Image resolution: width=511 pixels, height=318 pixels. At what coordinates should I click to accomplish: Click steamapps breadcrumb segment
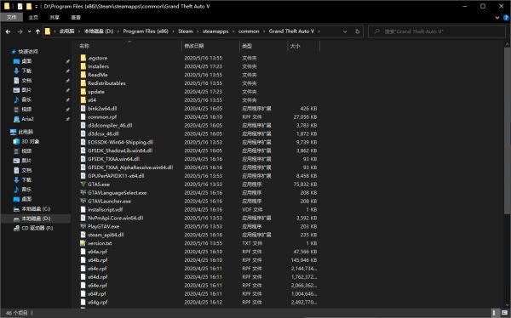pos(215,31)
